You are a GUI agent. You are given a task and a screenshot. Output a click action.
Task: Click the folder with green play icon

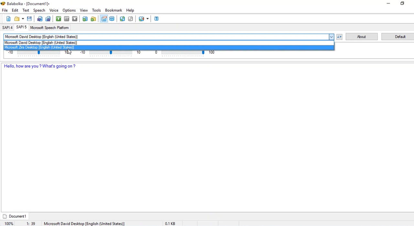[93, 19]
